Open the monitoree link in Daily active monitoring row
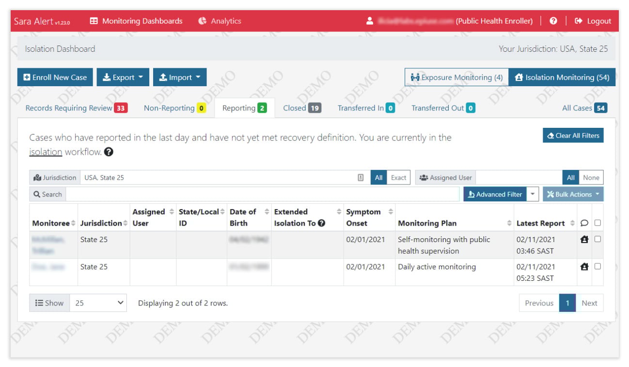 pyautogui.click(x=49, y=266)
